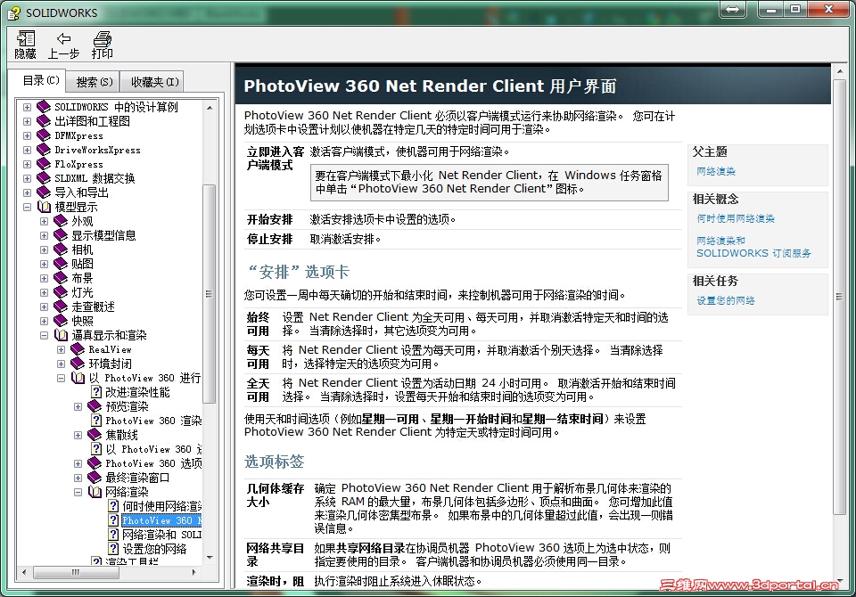
Task: Click the tree pane scroll-left arrow
Action: (x=23, y=572)
